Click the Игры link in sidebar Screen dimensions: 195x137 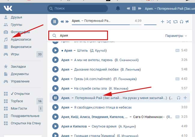[x=15, y=54]
